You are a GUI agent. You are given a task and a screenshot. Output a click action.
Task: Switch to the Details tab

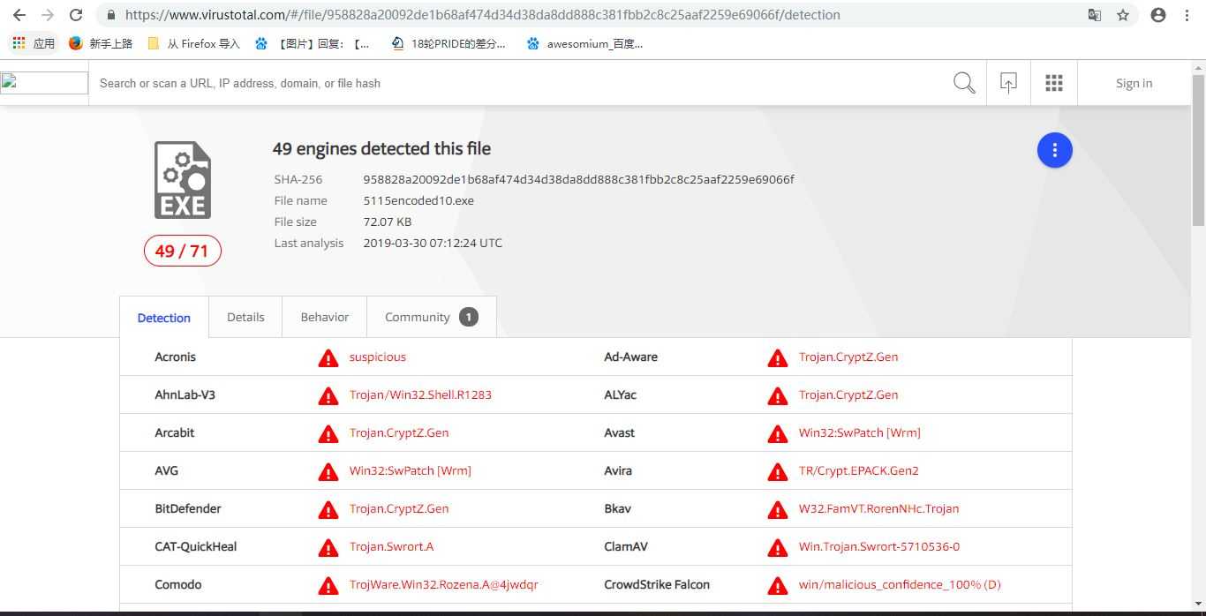tap(245, 317)
